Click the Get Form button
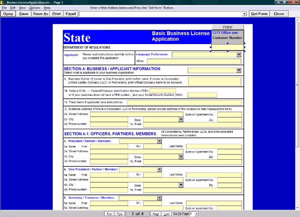This screenshot has width=300, height=217. (259, 14)
